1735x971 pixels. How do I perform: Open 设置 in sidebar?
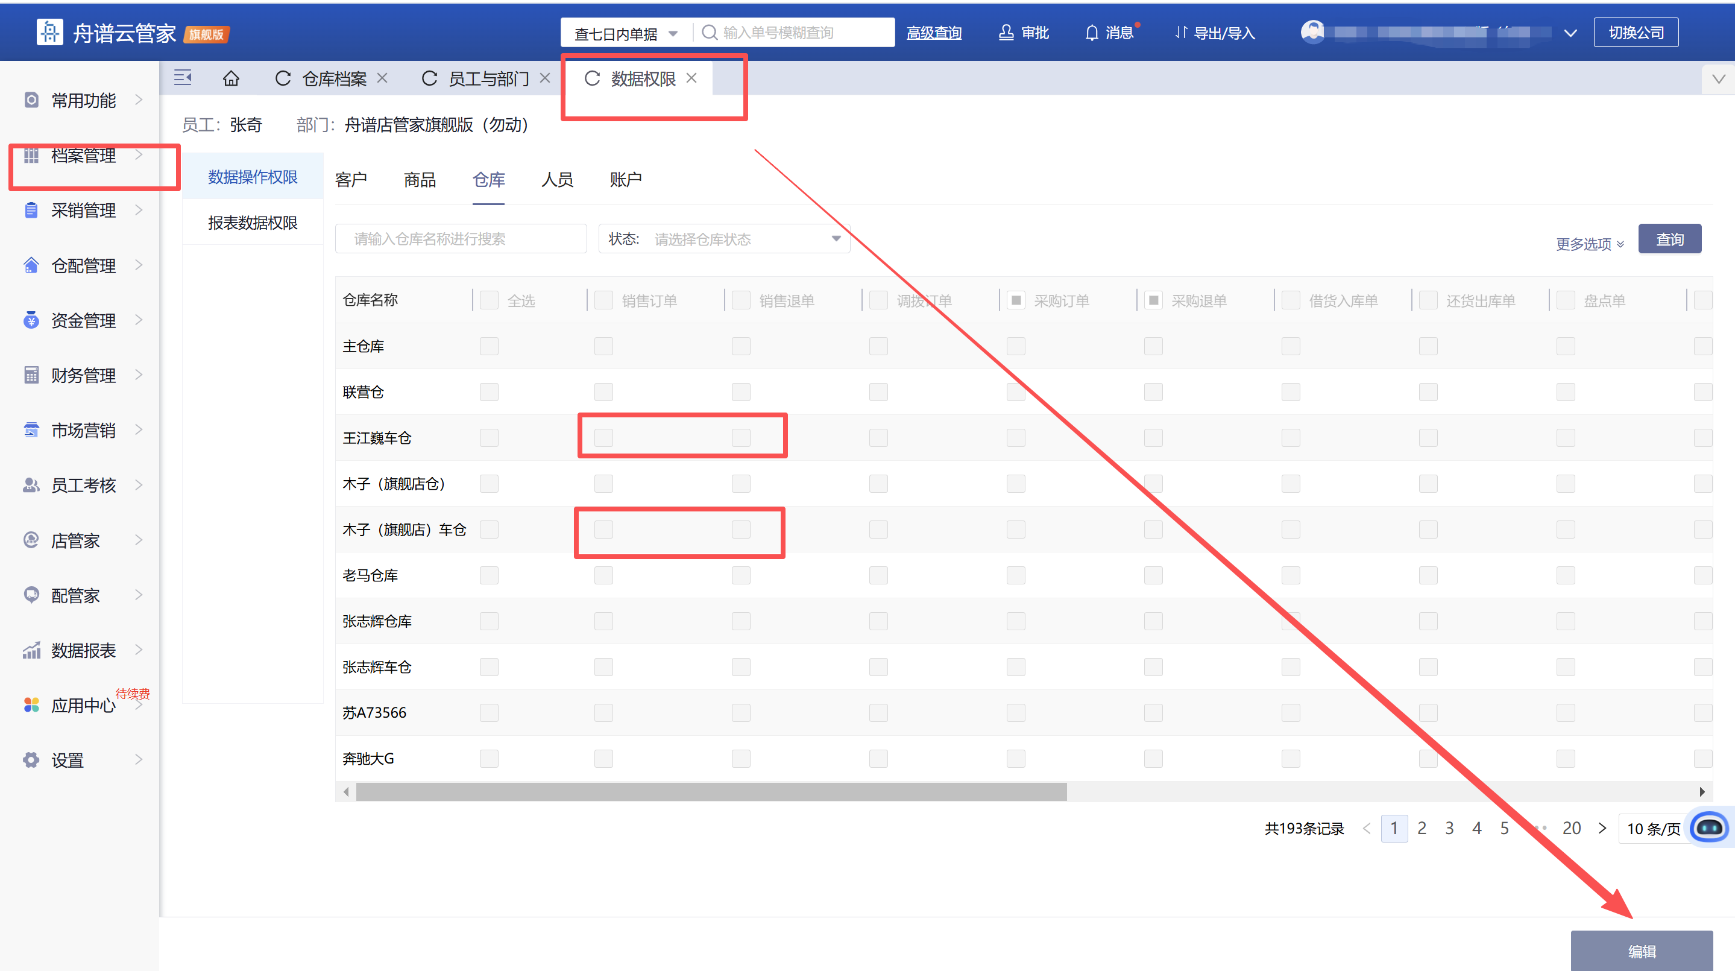pos(84,760)
